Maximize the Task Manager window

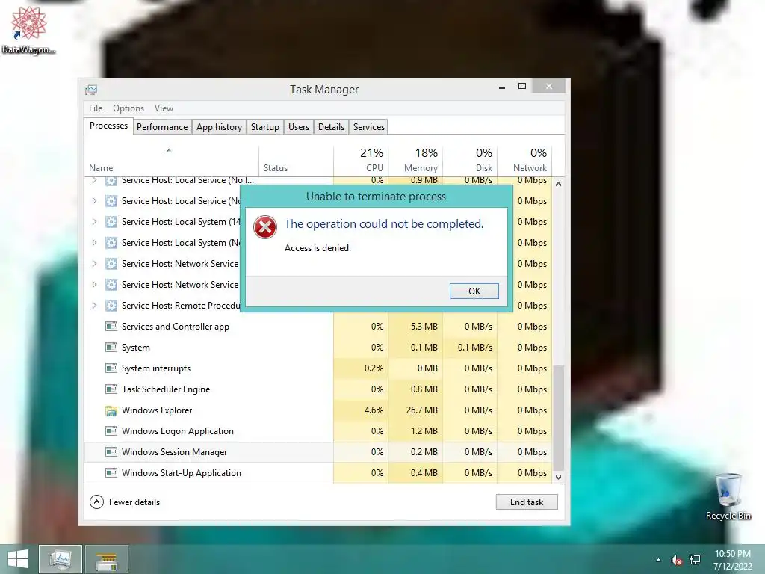[521, 87]
